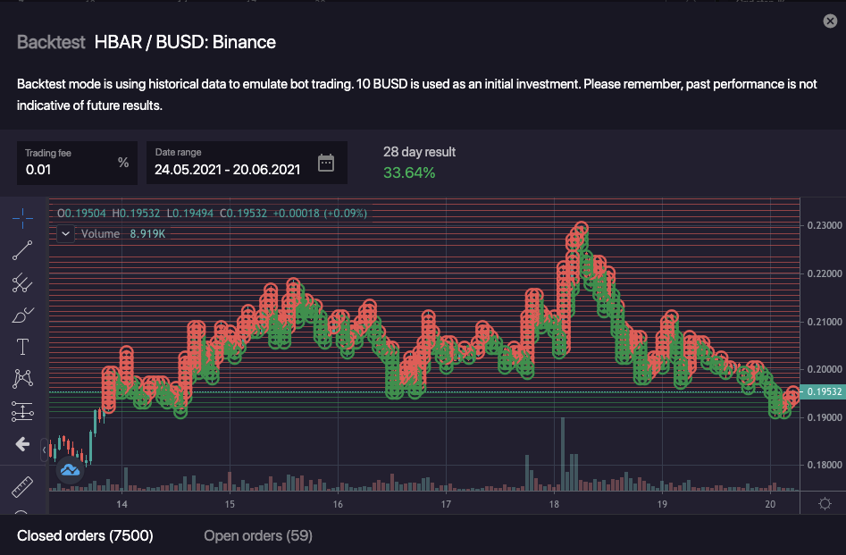Screen dimensions: 846x555
Task: Click the back arrow icon
Action: point(22,444)
